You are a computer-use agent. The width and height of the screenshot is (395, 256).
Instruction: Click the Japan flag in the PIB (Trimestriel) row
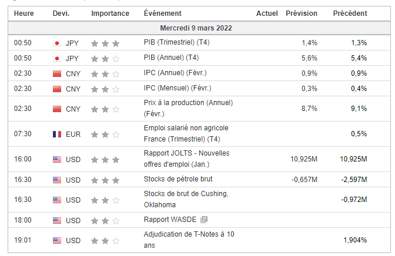57,43
